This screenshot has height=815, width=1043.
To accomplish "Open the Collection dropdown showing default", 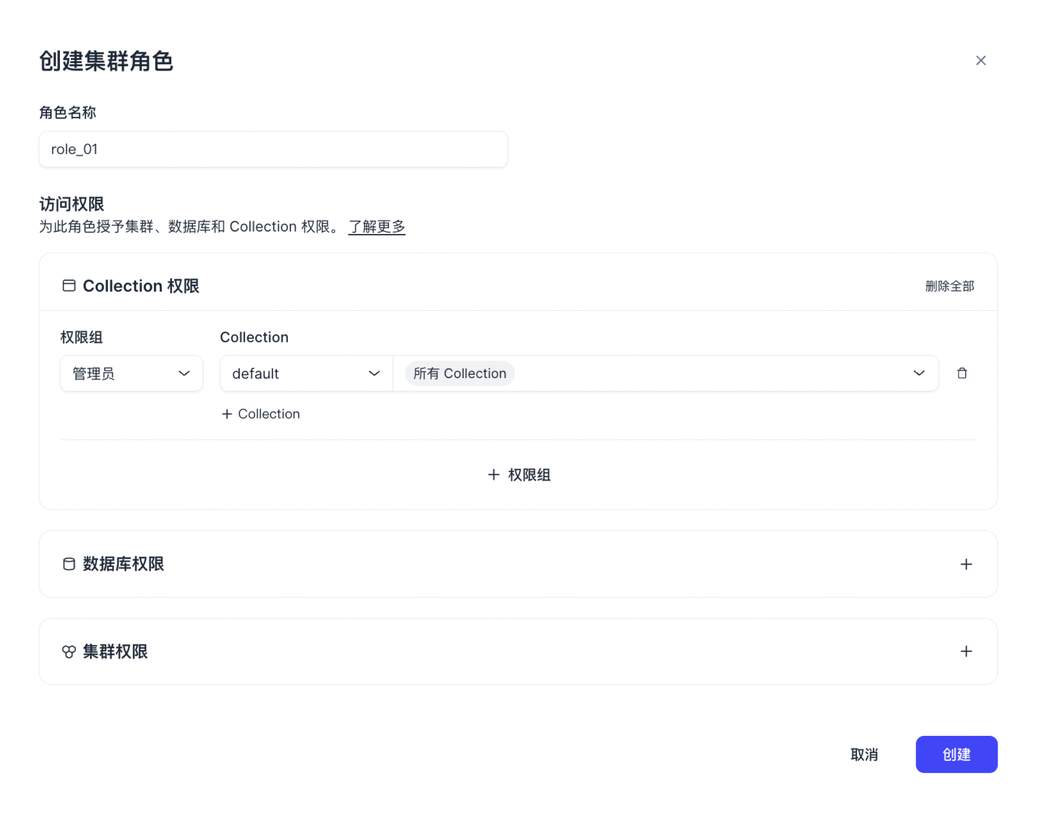I will 305,373.
